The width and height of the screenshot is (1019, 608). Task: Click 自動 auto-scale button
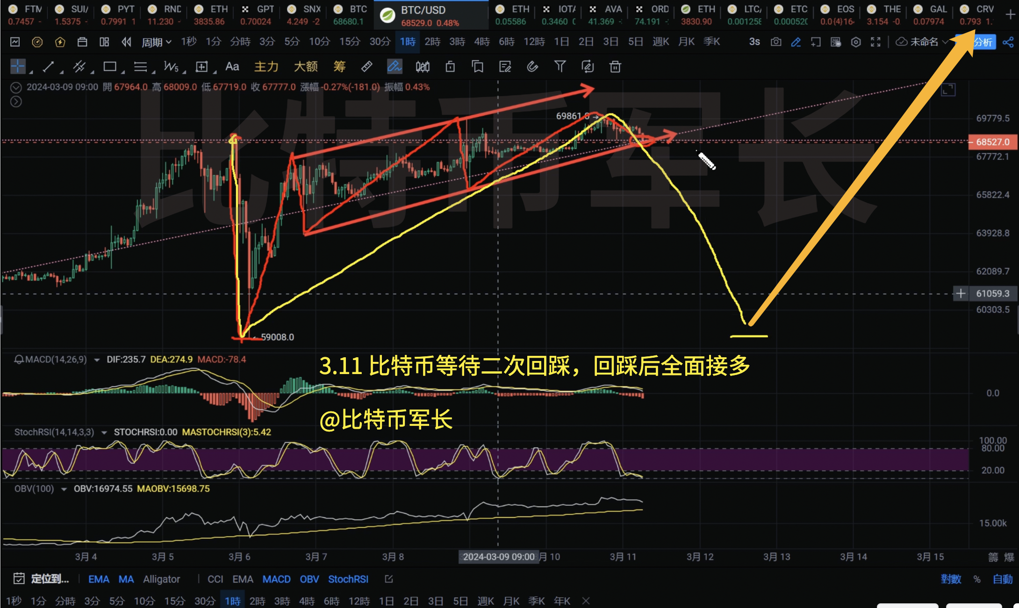click(1003, 579)
